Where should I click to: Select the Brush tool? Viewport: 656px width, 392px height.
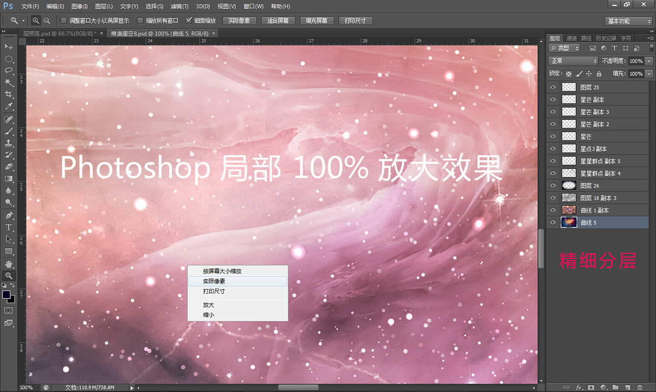click(x=9, y=131)
